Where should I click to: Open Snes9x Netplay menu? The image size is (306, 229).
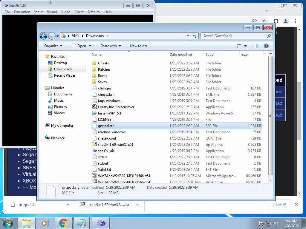pyautogui.click(x=94, y=12)
